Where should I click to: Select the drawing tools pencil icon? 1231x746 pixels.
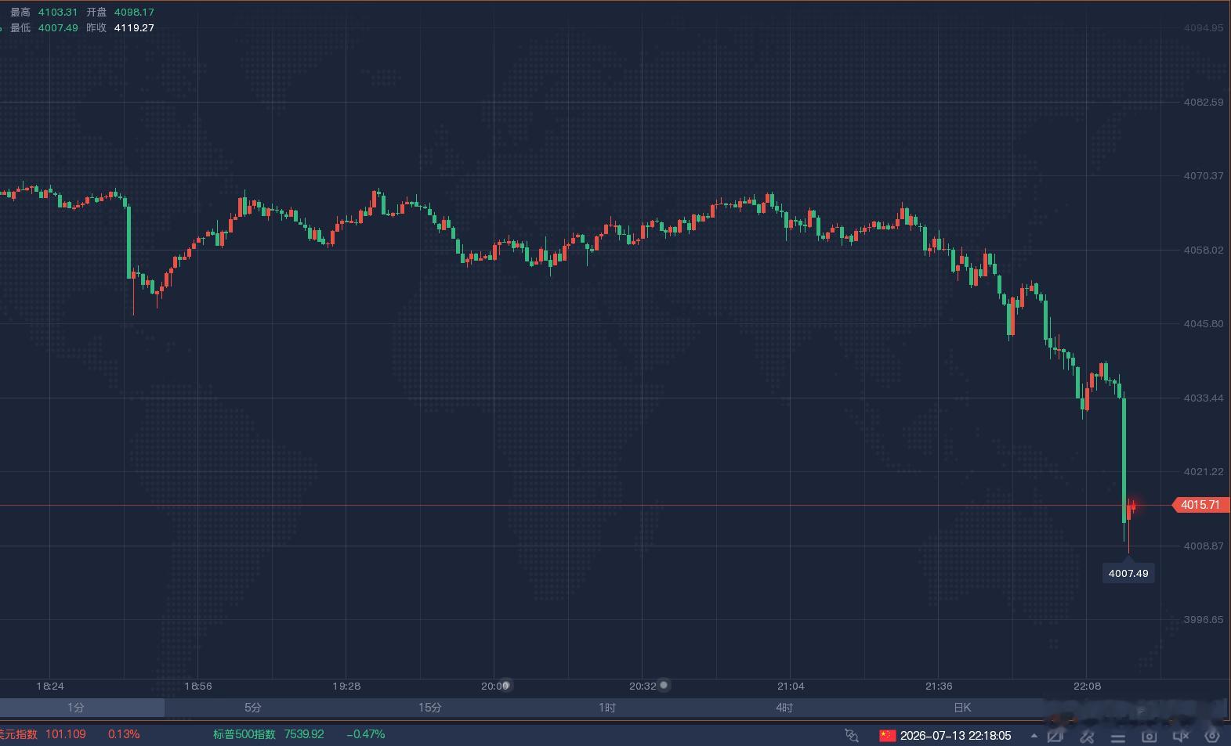(1055, 736)
